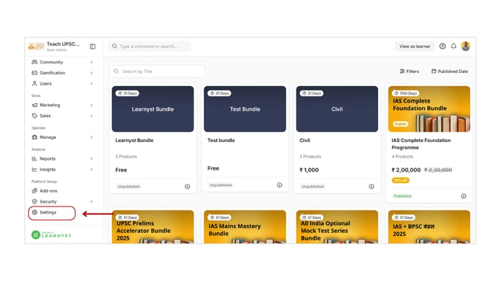Click the Reports chart icon
The height and width of the screenshot is (281, 501).
[x=34, y=158]
